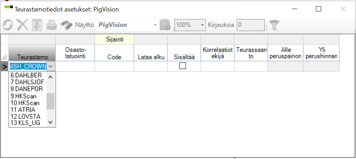Minimize the Teurastamotiedot window

click(x=294, y=9)
